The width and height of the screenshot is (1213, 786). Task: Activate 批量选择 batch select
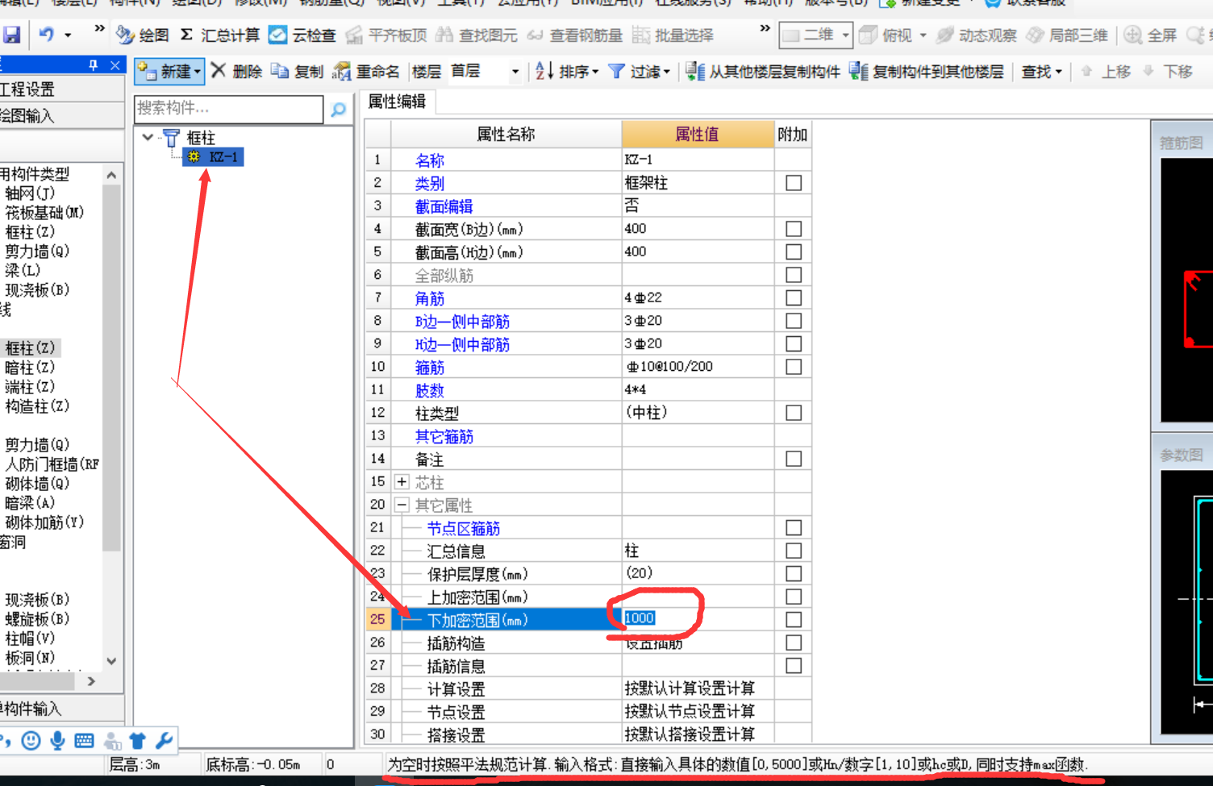673,35
